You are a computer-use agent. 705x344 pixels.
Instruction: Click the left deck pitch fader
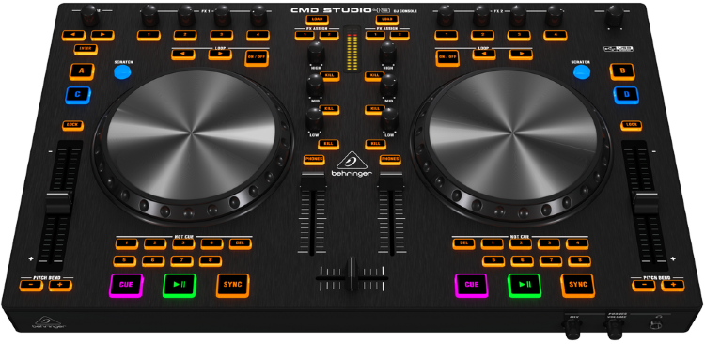58,203
